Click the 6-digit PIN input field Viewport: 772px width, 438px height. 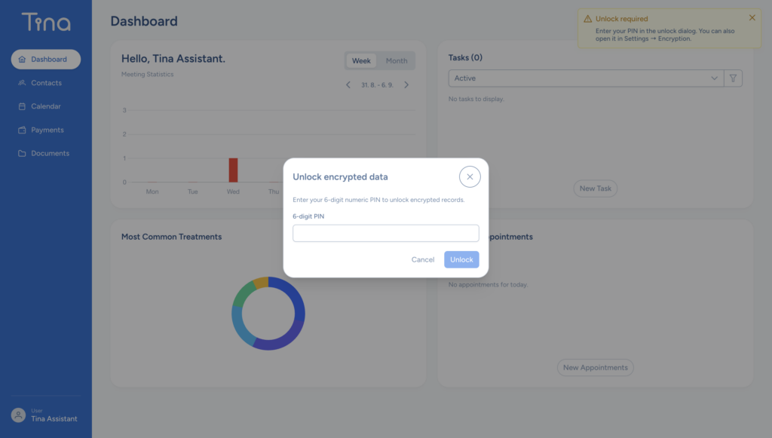pyautogui.click(x=385, y=233)
